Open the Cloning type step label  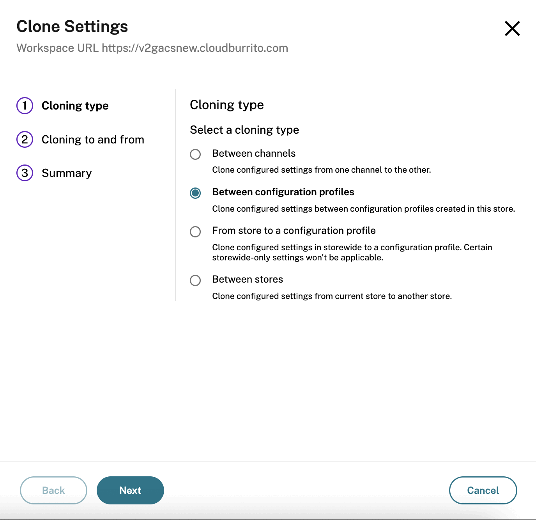[75, 106]
